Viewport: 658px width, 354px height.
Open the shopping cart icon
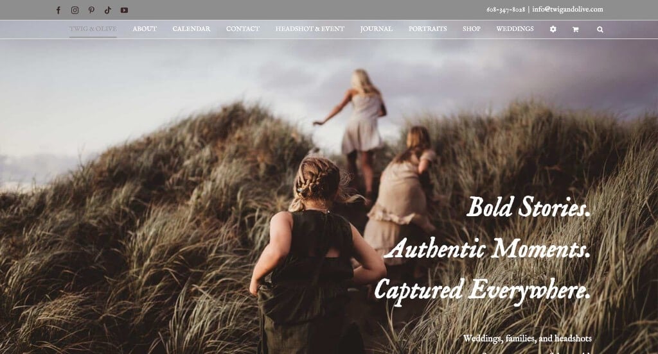point(575,29)
